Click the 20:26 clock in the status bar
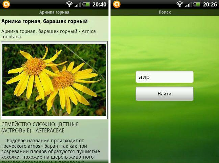Viewport: 219px width, 163px height. [x=210, y=4]
